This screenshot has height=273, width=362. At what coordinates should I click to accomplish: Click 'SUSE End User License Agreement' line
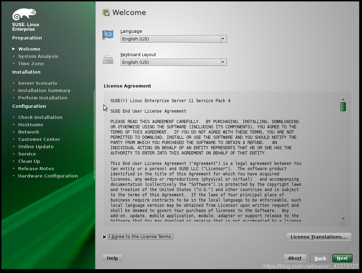click(x=148, y=111)
